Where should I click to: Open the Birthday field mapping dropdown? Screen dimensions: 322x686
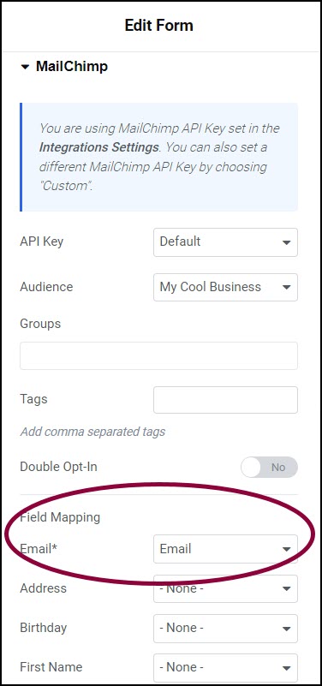click(225, 629)
